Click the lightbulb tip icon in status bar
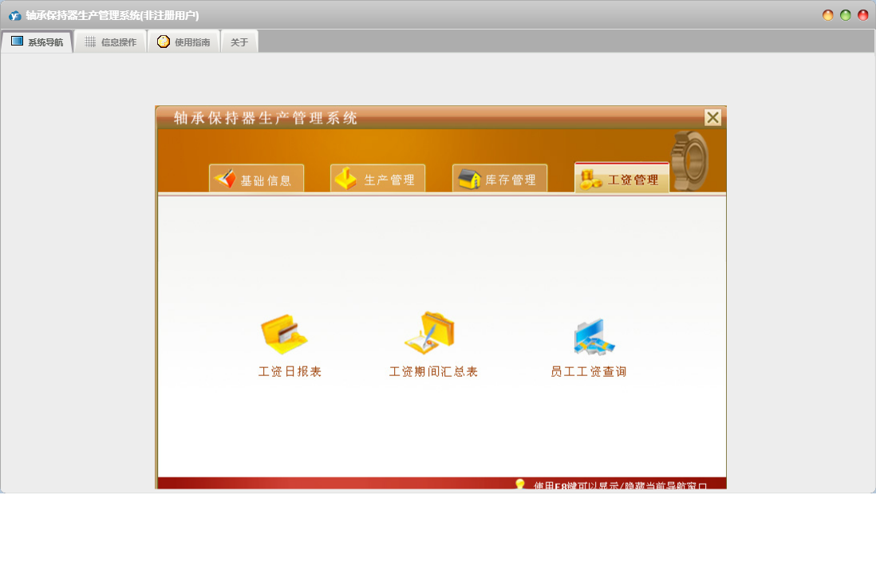This screenshot has height=574, width=876. 520,484
